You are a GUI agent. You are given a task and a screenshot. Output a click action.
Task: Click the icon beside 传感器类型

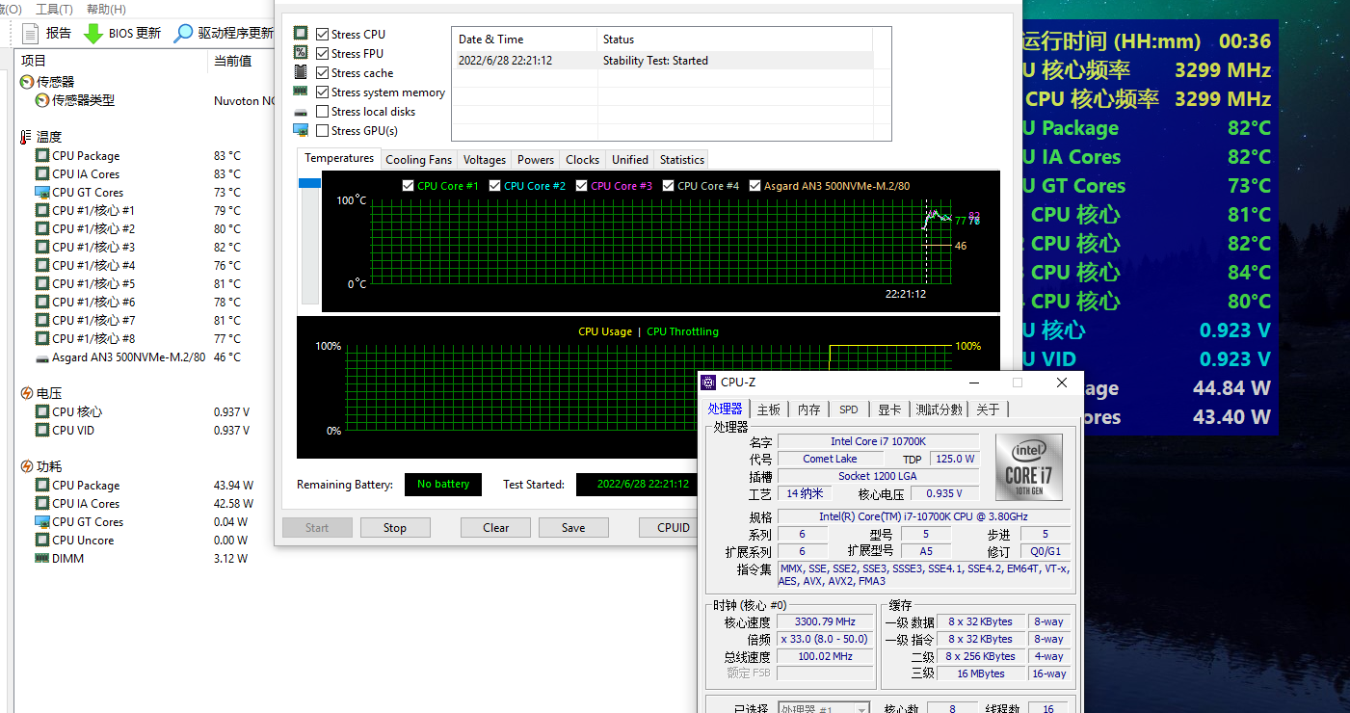[x=42, y=100]
